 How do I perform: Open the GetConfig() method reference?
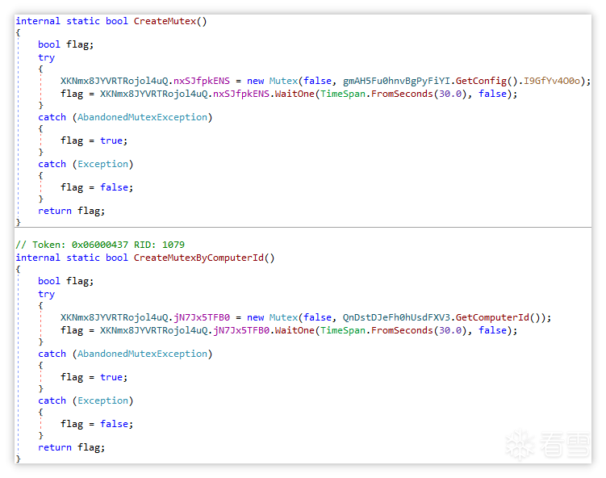474,81
